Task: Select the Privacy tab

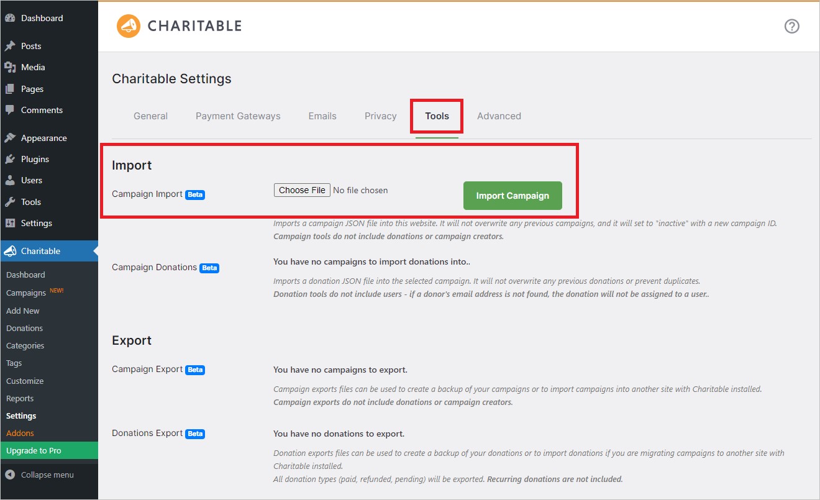Action: tap(380, 116)
